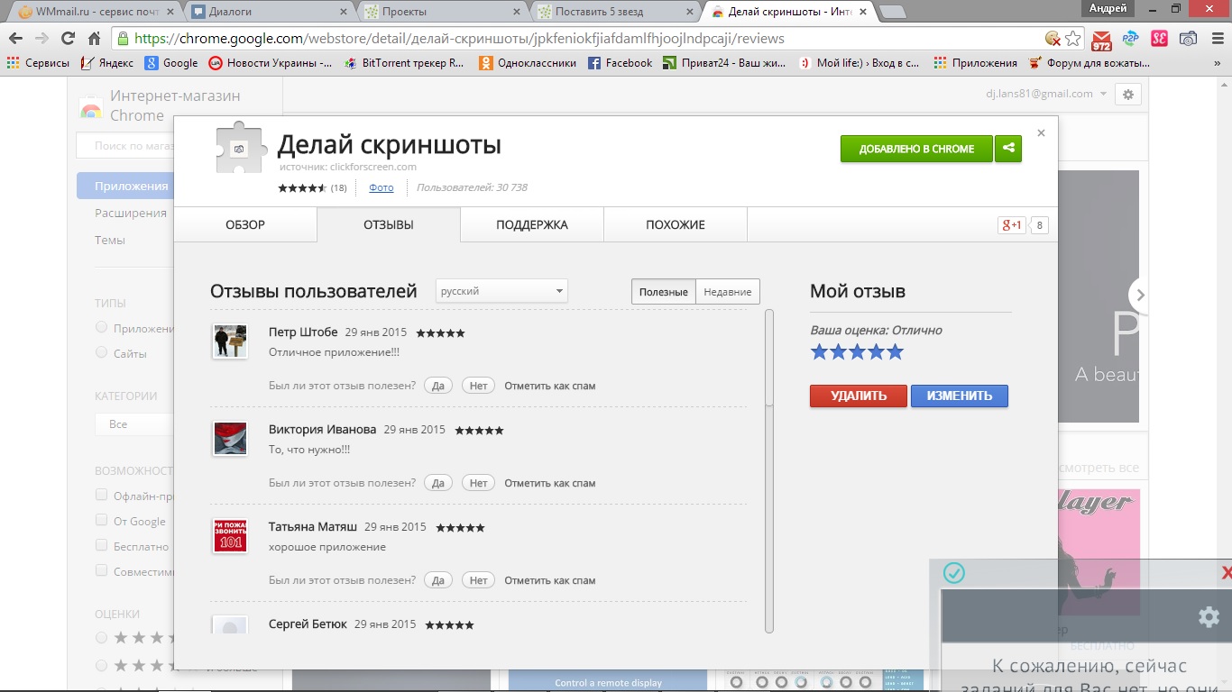Enable the От Google checkbox
This screenshot has height=692, width=1232.
[102, 521]
